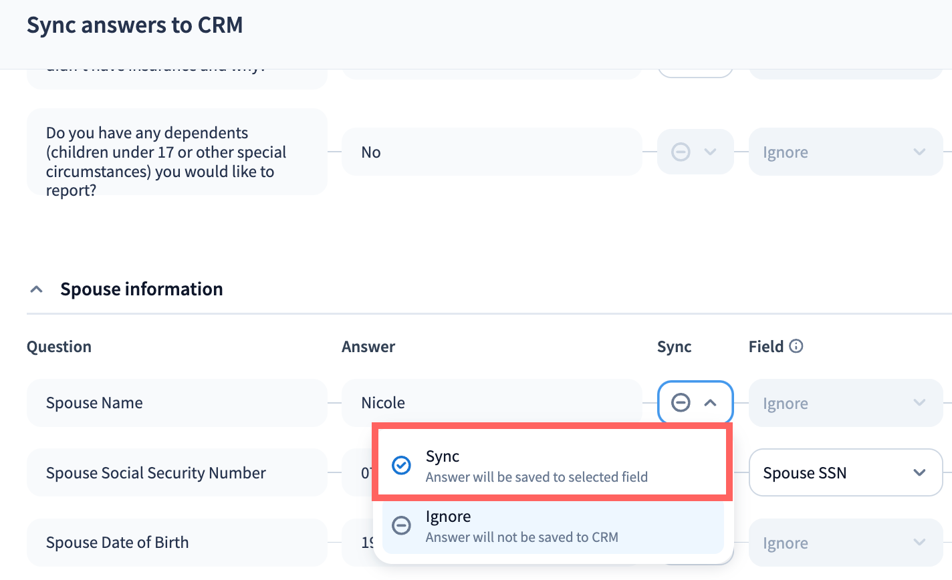
Task: Click the ignore icon in dependents row sync box
Action: pyautogui.click(x=681, y=152)
